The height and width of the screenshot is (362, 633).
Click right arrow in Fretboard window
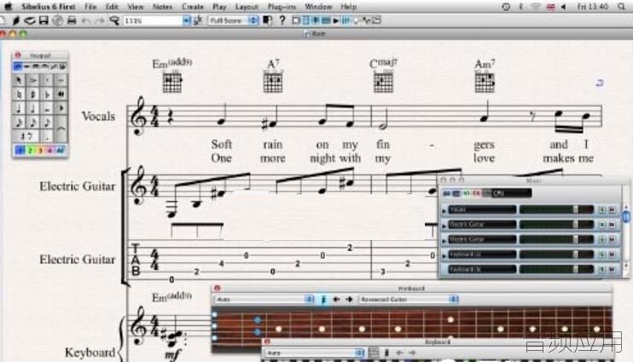pyautogui.click(x=349, y=299)
